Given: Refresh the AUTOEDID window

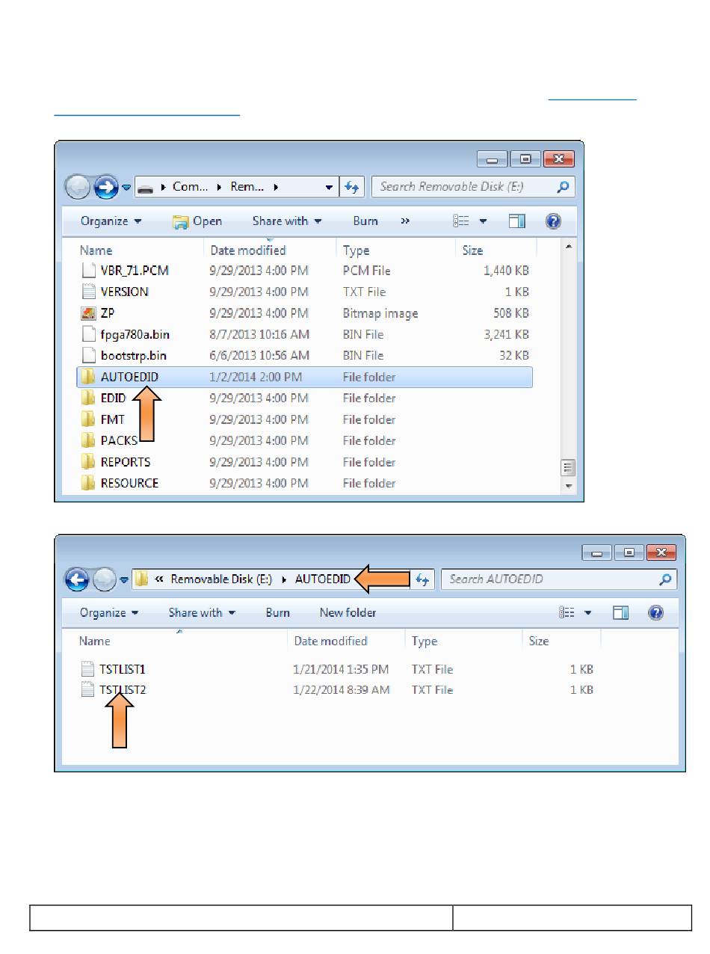Looking at the screenshot, I should [x=424, y=579].
